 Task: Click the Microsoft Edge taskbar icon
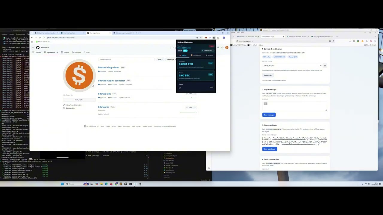click(x=106, y=184)
